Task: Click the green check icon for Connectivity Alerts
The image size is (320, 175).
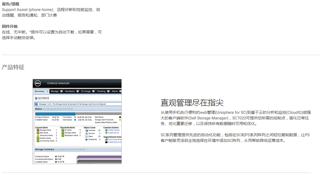Action: coord(38,141)
